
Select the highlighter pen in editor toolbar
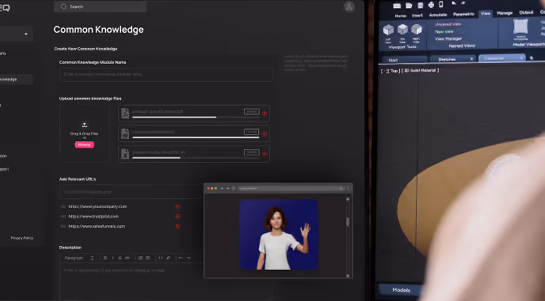168,258
